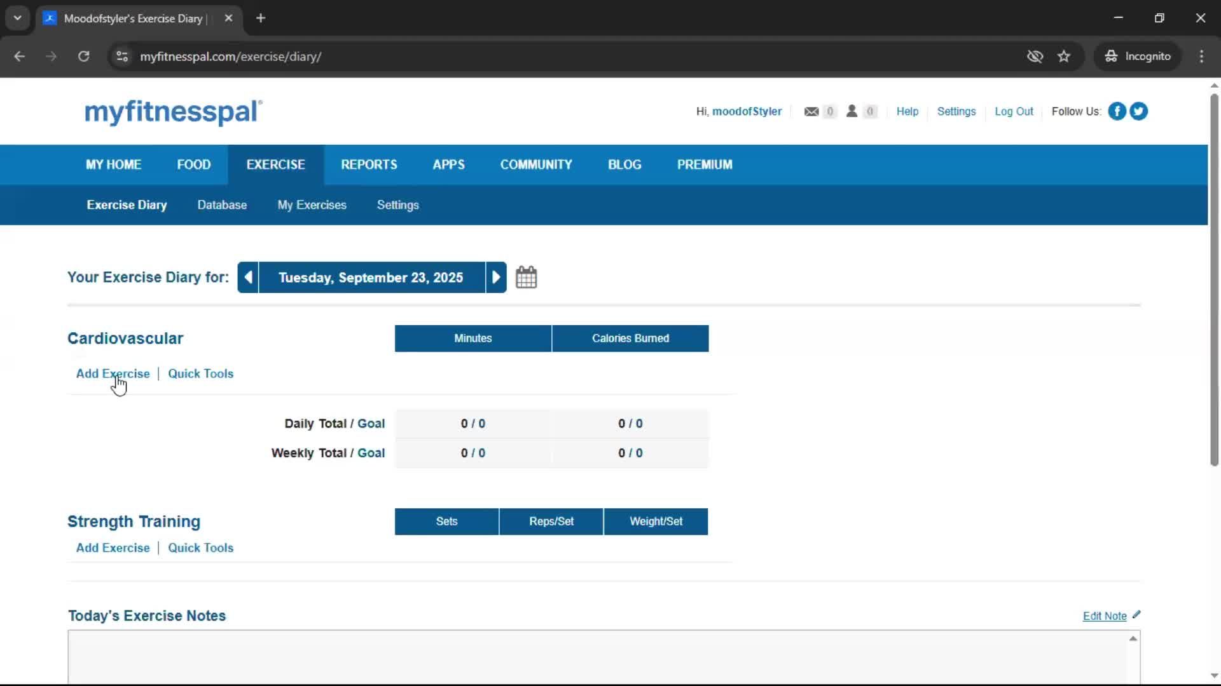Open friend requests person icon
The width and height of the screenshot is (1221, 686).
point(852,111)
